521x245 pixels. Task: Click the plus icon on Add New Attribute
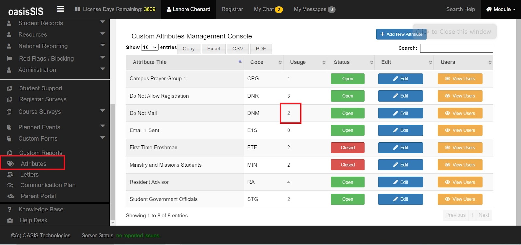click(382, 34)
